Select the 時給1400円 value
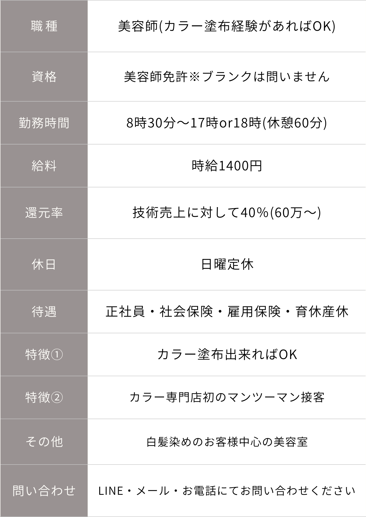Screen dimensions: 366x517 227,166
